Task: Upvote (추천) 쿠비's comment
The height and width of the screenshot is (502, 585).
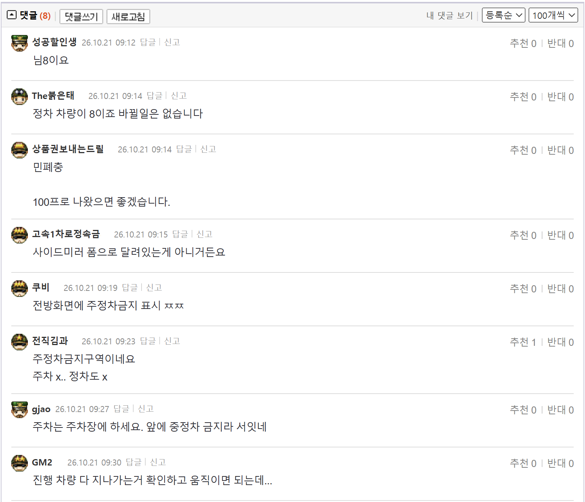Action: tap(523, 289)
